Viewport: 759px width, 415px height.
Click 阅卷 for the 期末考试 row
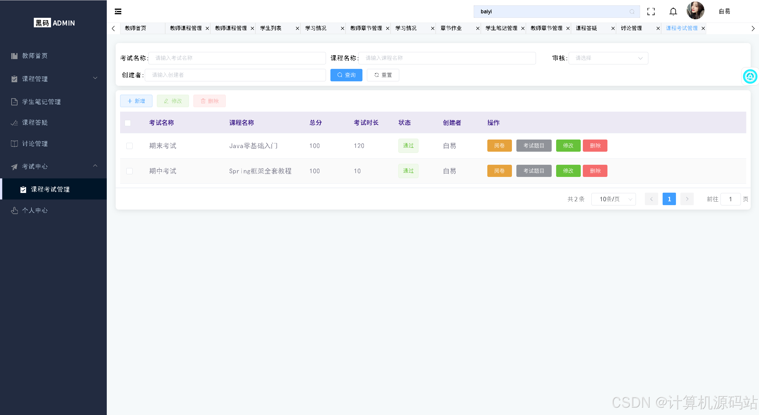coord(499,146)
